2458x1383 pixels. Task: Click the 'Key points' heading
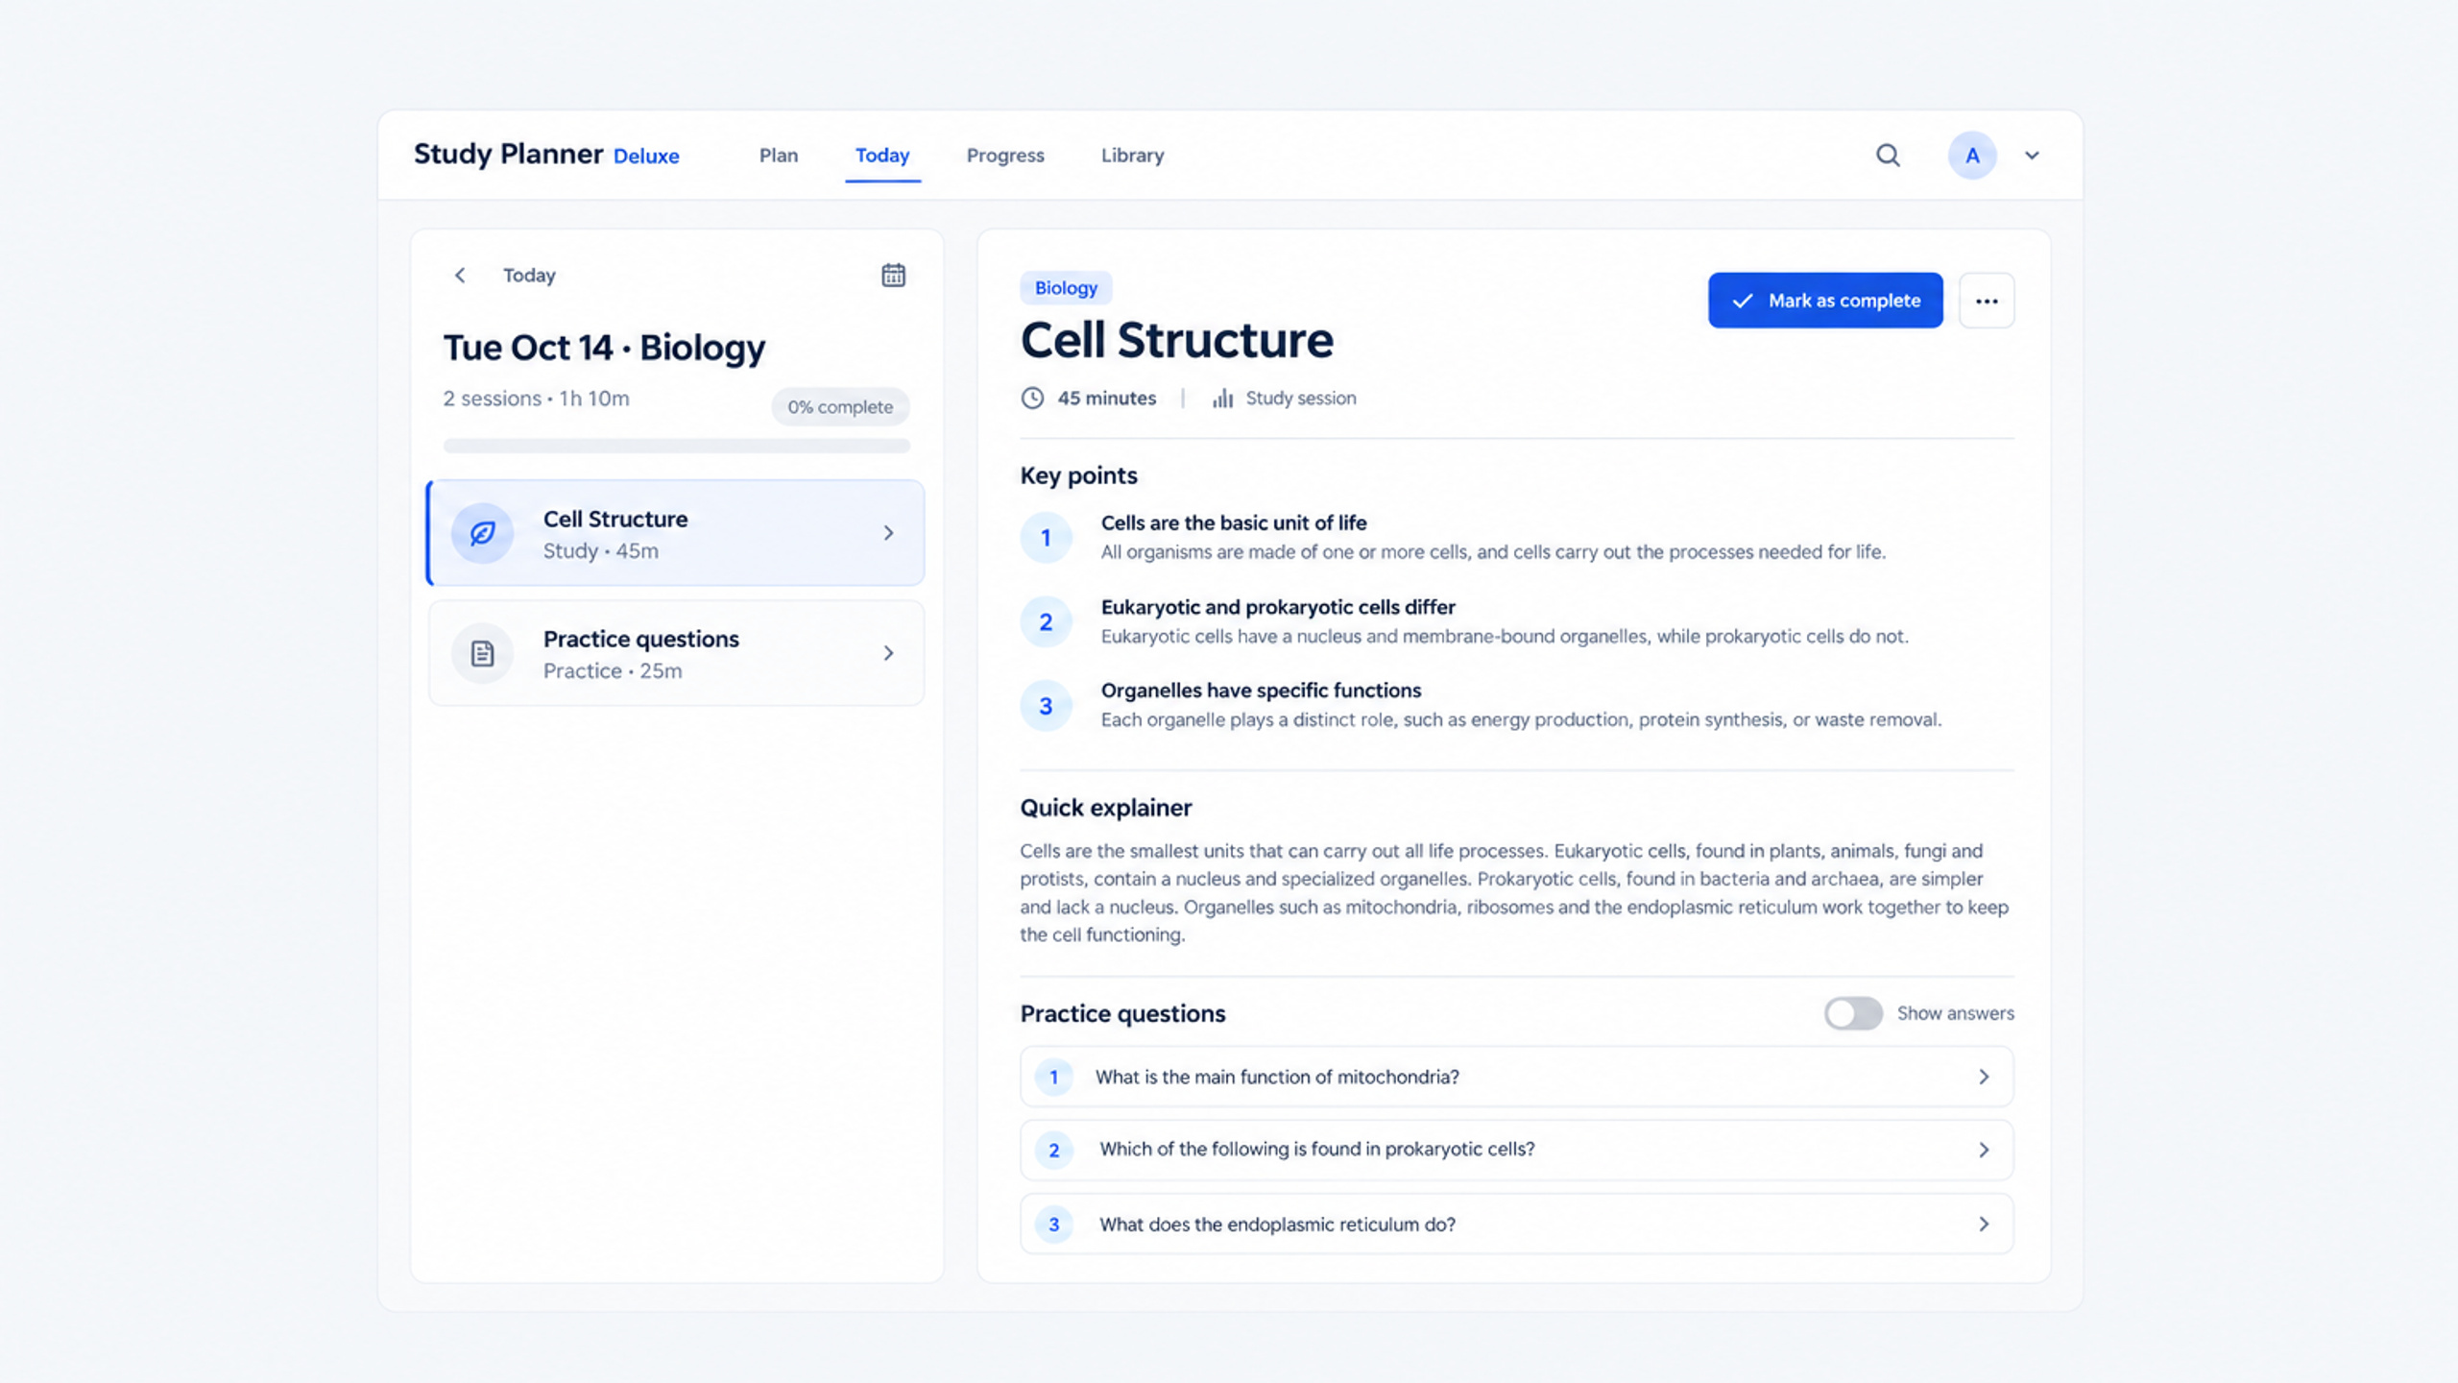click(1078, 475)
